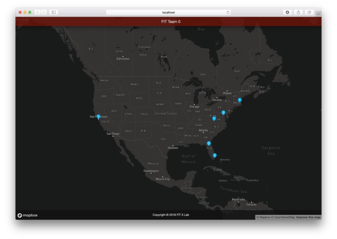Click the Sargasso Sea label
Image resolution: width=337 pixels, height=239 pixels.
[271, 150]
